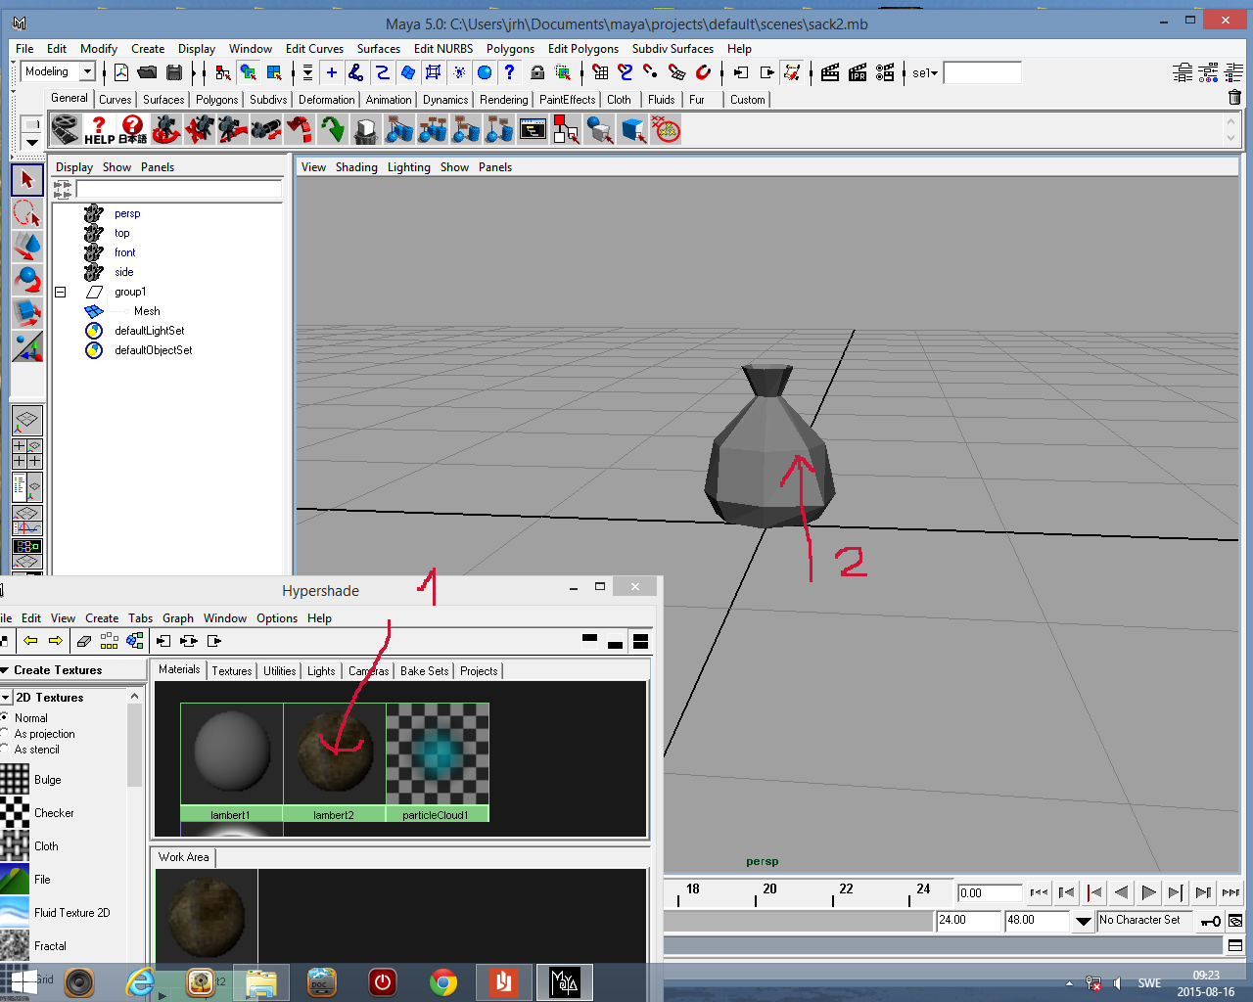This screenshot has height=1002, width=1253.
Task: Select the particleCloud1 material swatch
Action: tap(437, 762)
